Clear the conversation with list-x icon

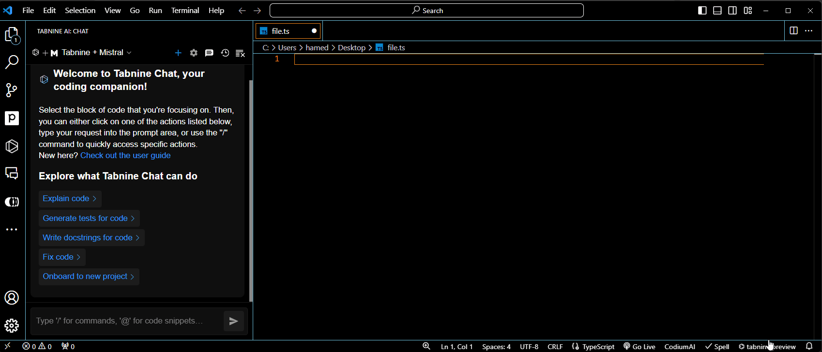[x=240, y=53]
